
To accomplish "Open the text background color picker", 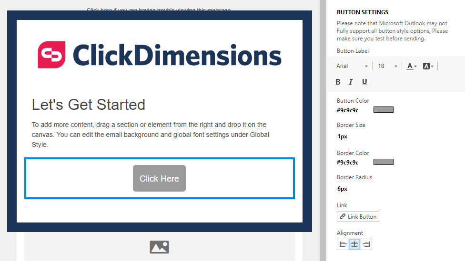I will 428,66.
